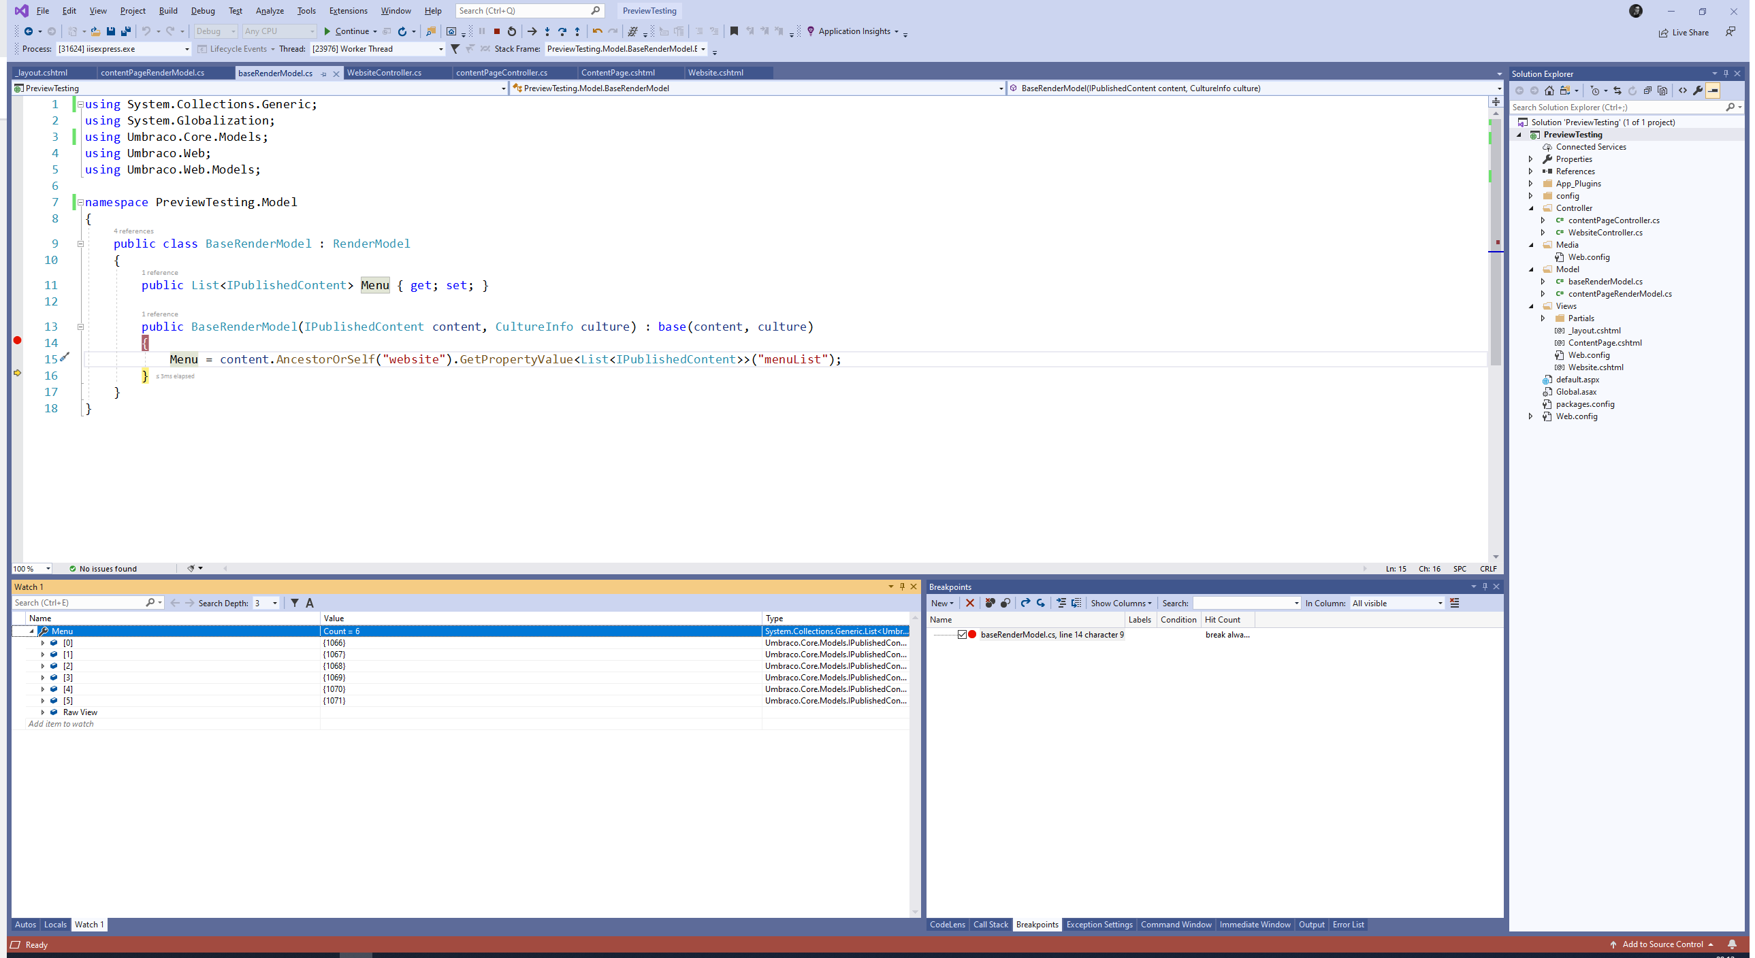Toggle Watch 1 search filter funnel
Viewport: 1755px width, 958px height.
click(x=294, y=604)
